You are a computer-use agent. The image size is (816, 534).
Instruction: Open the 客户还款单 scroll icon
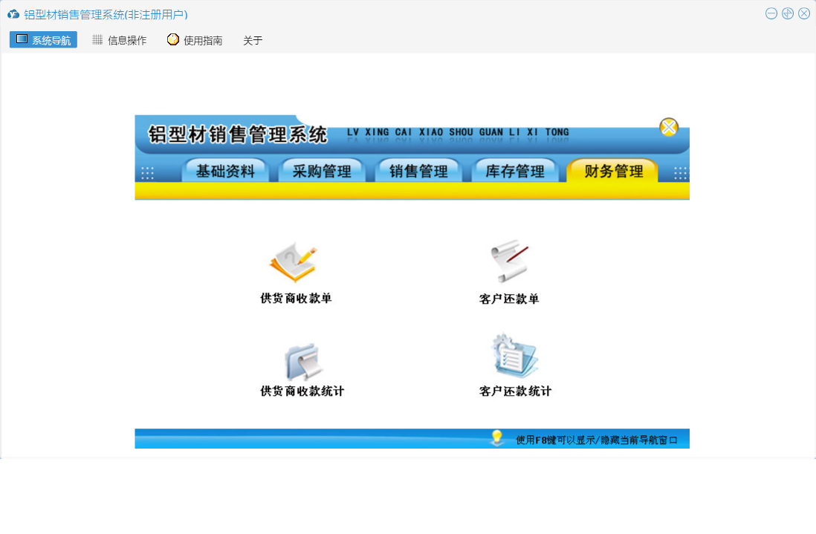pyautogui.click(x=510, y=261)
